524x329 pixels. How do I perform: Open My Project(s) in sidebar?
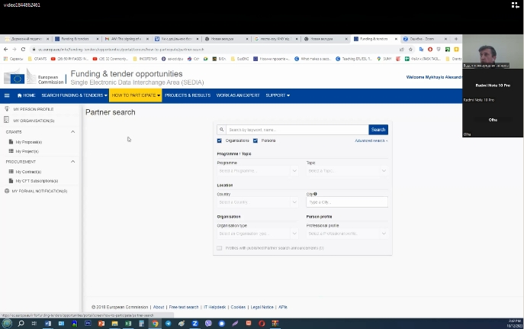click(27, 151)
